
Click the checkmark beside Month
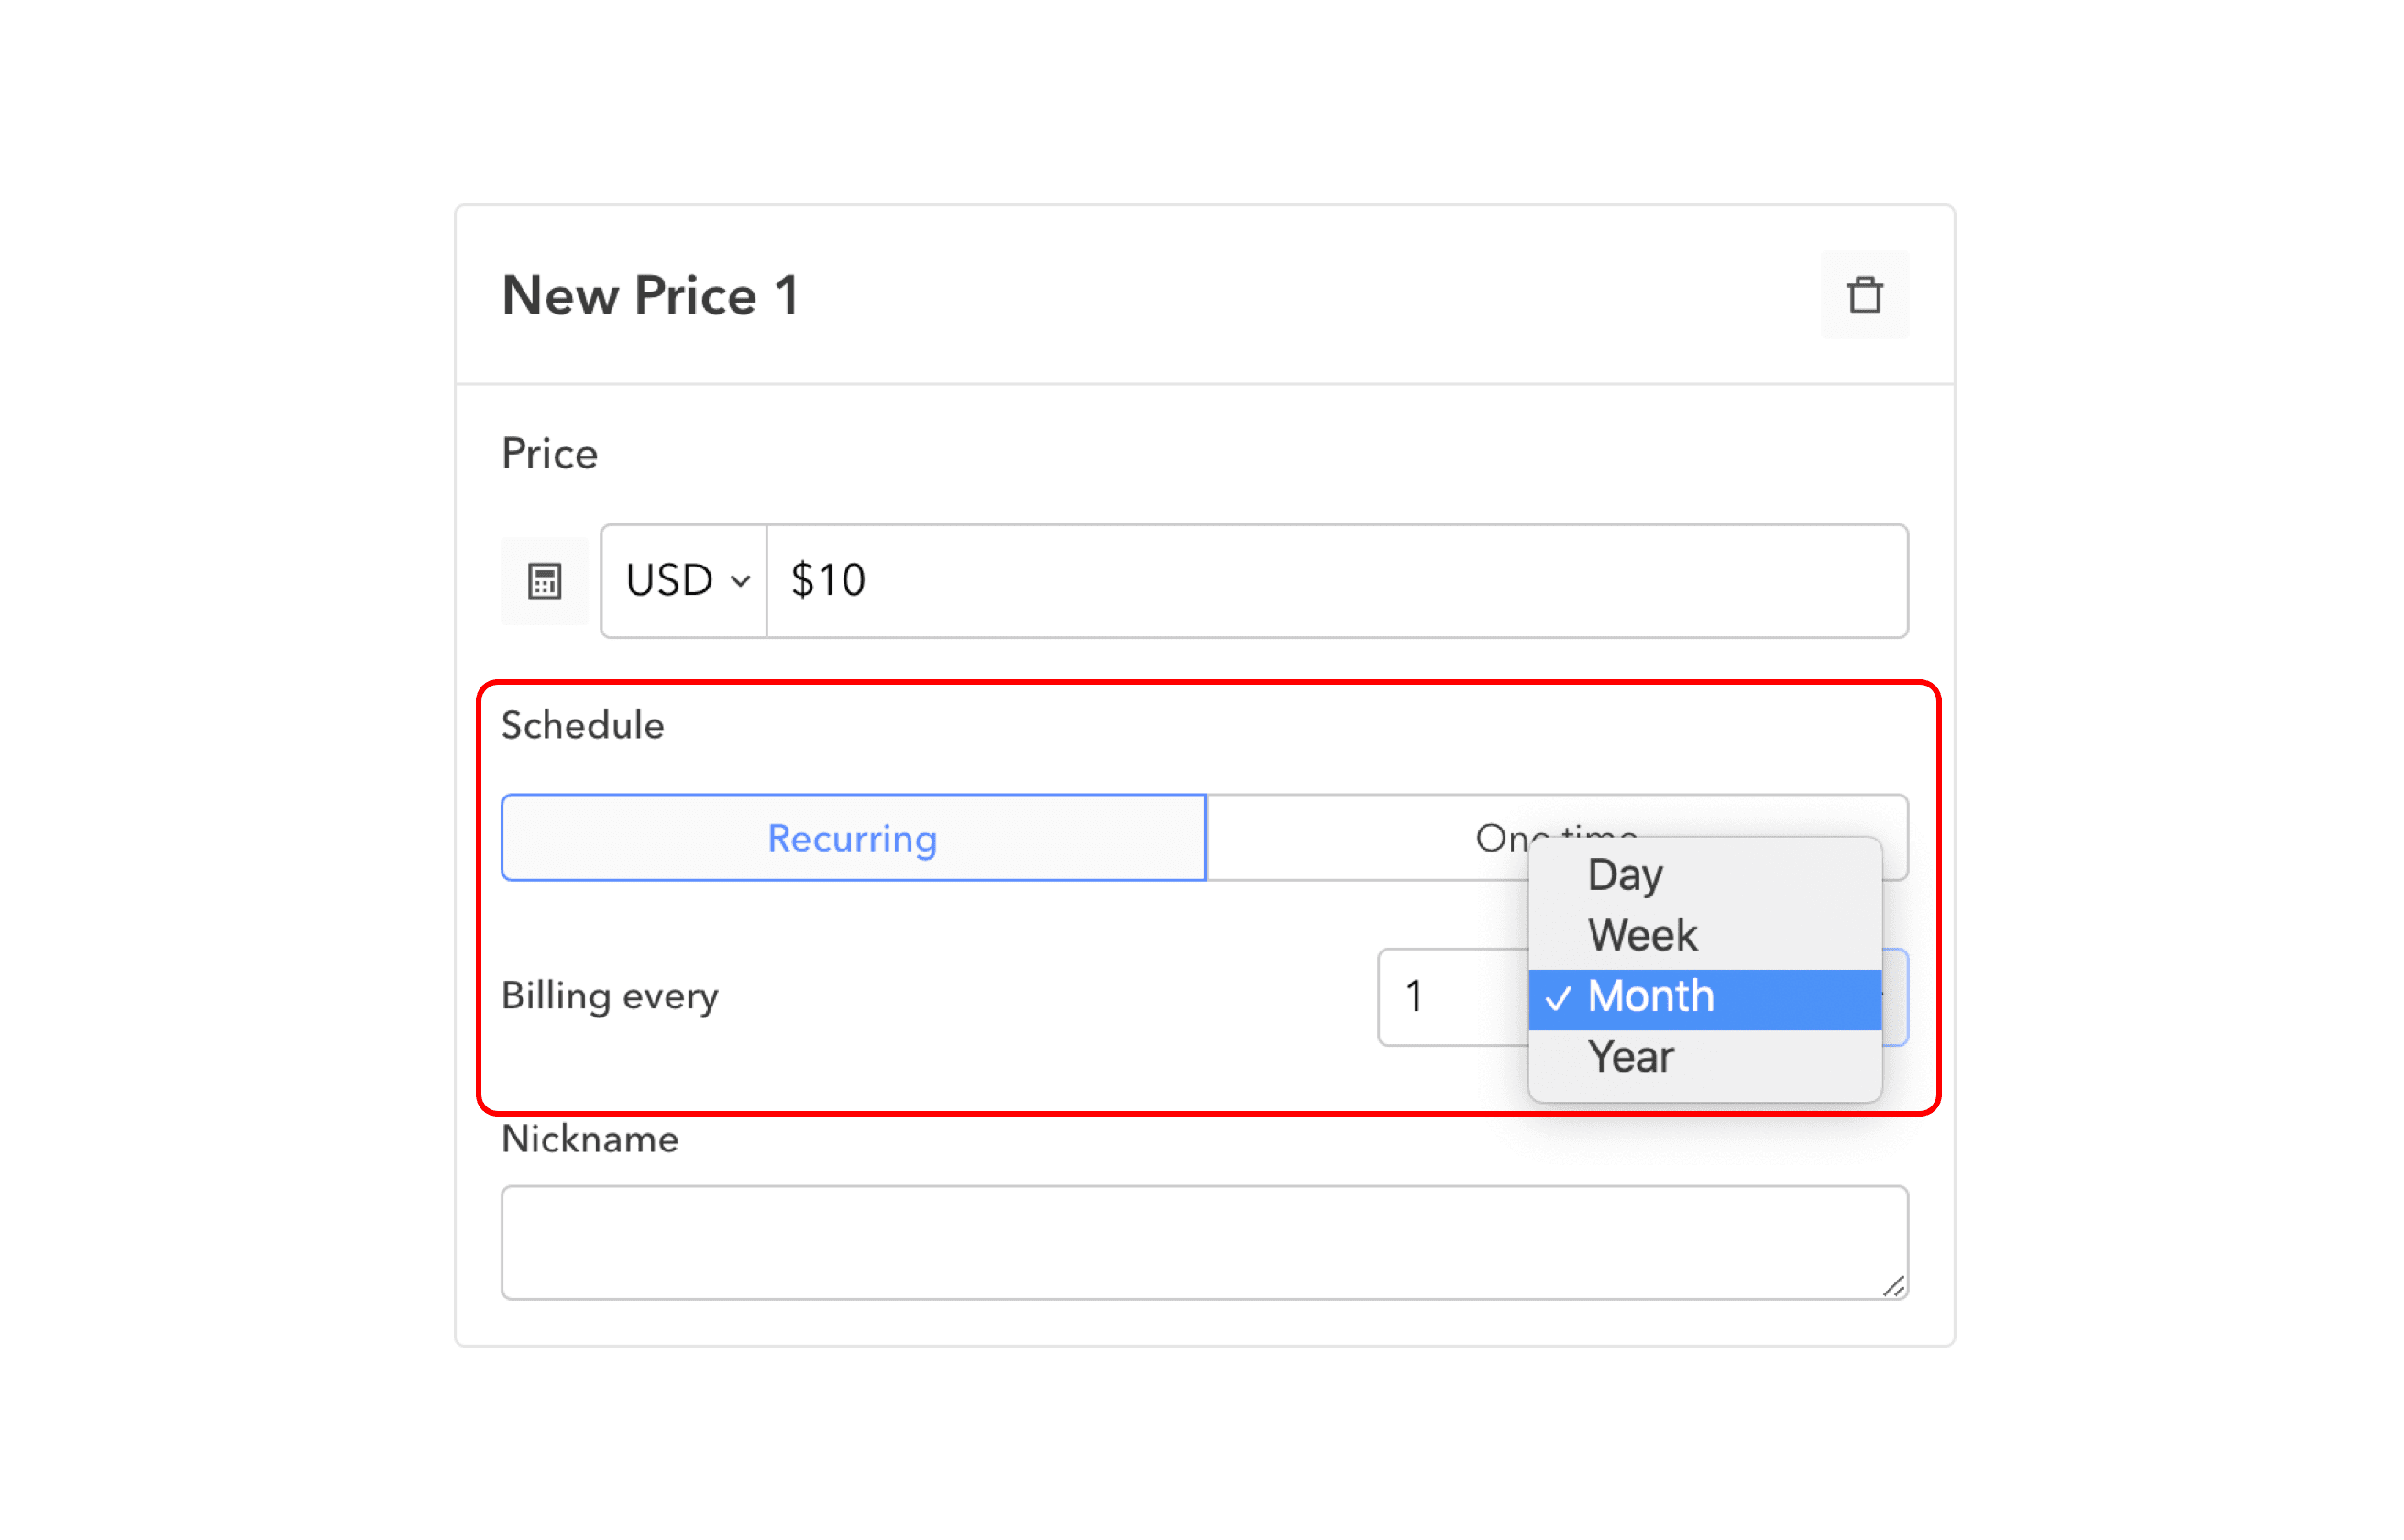click(x=1560, y=996)
